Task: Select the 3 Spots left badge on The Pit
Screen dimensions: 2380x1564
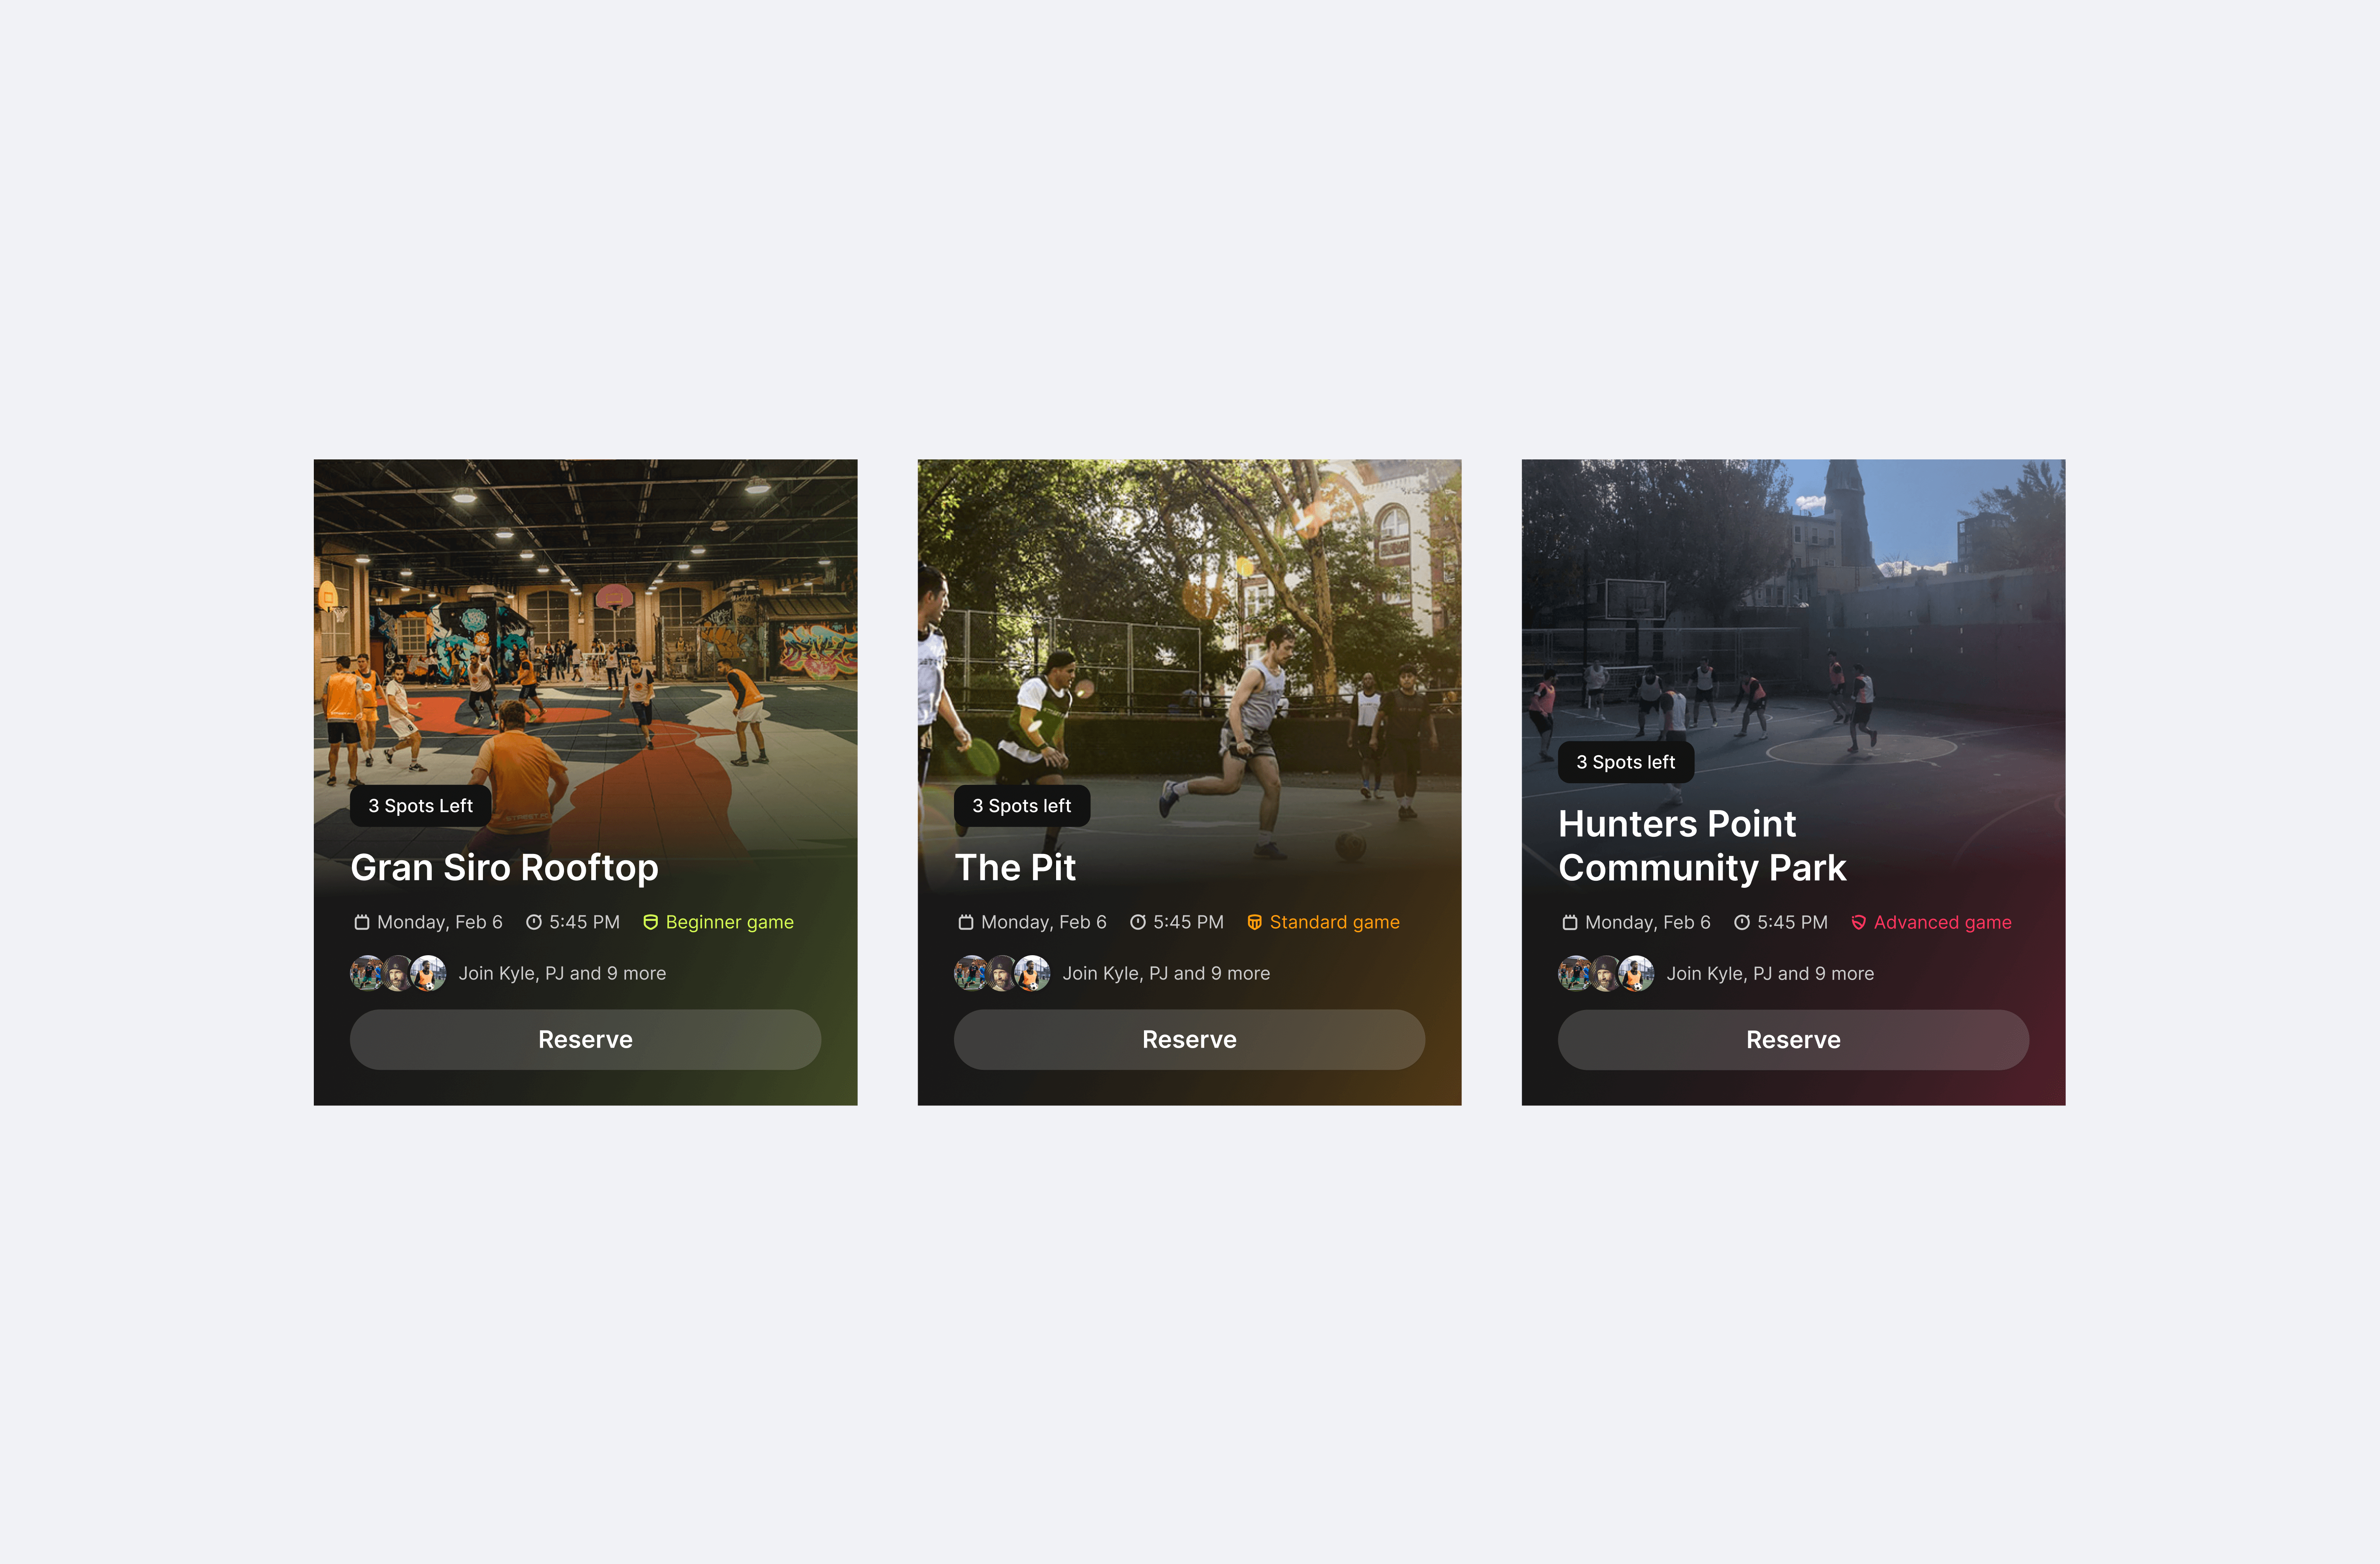Action: click(x=1022, y=806)
